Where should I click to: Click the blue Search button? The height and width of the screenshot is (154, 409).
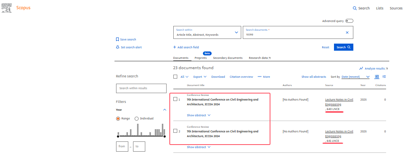(x=343, y=47)
